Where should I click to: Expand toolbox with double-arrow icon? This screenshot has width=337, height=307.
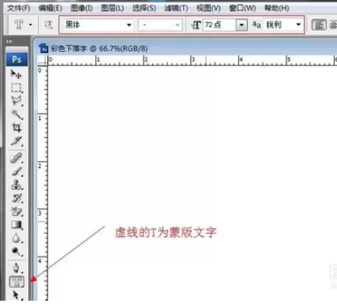9,41
